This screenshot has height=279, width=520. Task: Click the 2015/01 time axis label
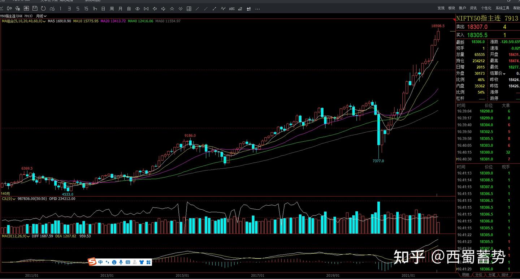pyautogui.click(x=182, y=275)
